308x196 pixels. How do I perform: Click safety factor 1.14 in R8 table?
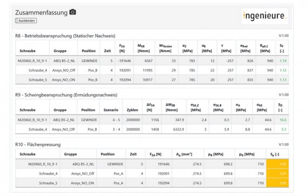coord(283,61)
